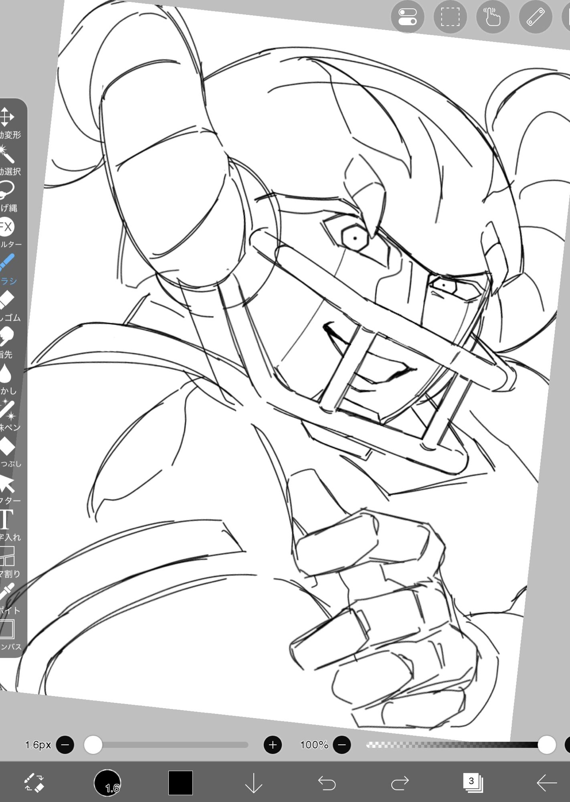Increase brush thickness with plus button
This screenshot has width=570, height=802.
tap(273, 745)
